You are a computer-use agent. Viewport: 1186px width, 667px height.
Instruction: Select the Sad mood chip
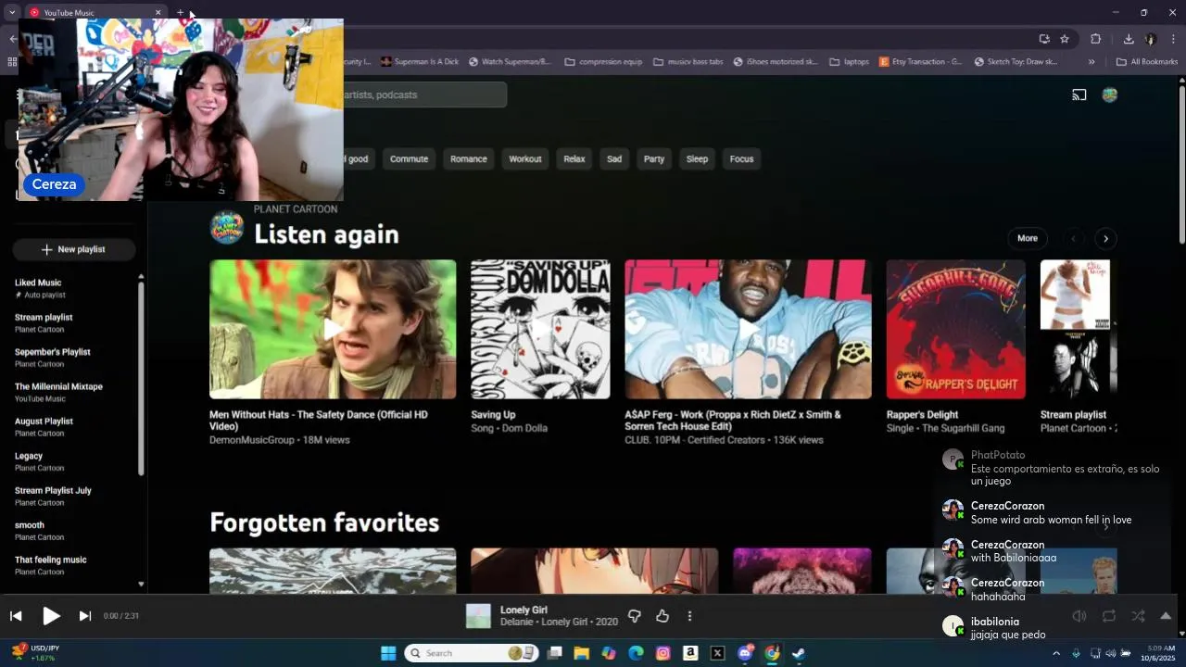click(614, 158)
